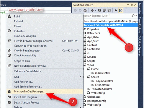Viewport: 144px width, 108px height.
Task: Open Properties via the wrench icon
Action: point(116,10)
